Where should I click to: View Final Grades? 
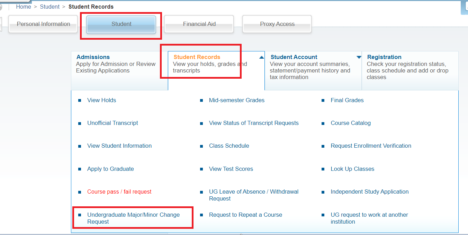347,100
